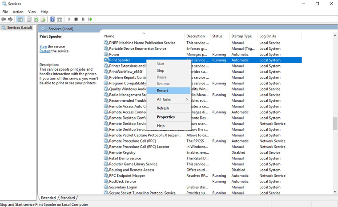Switch to the Extended tab
The image size is (338, 207).
click(48, 198)
